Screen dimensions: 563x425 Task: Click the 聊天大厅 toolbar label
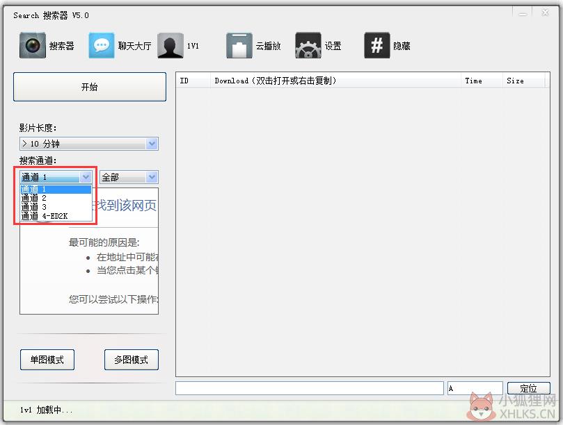[134, 46]
